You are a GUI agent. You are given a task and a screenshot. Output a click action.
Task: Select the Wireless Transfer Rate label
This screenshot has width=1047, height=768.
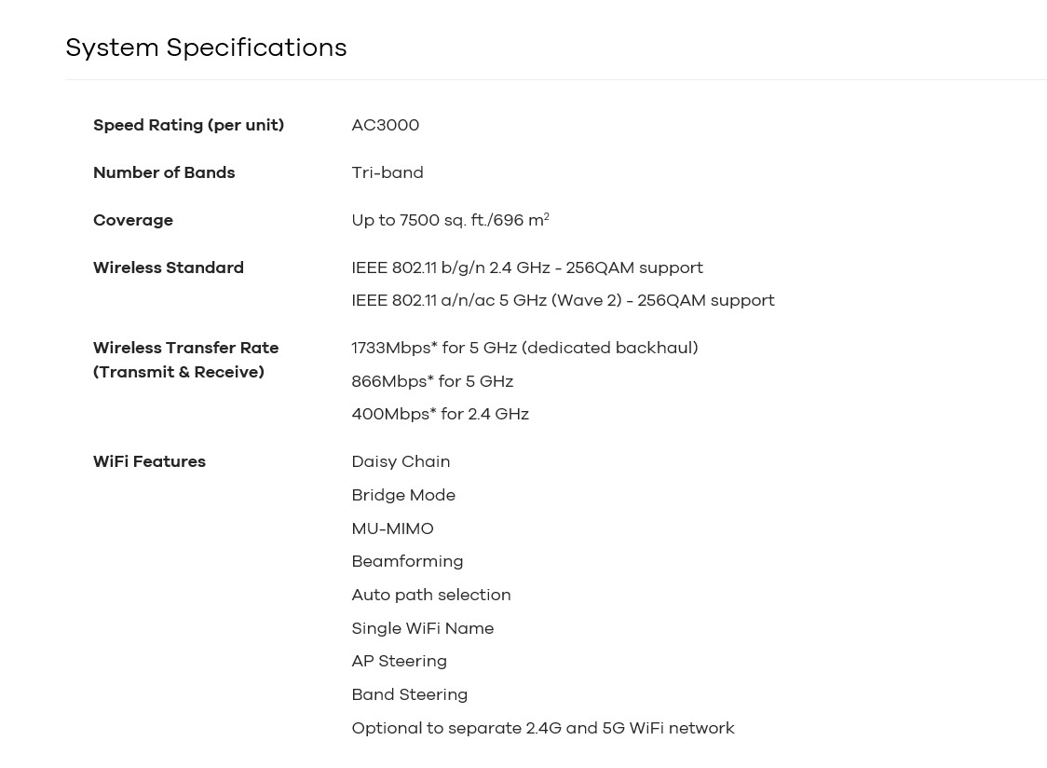pos(185,360)
